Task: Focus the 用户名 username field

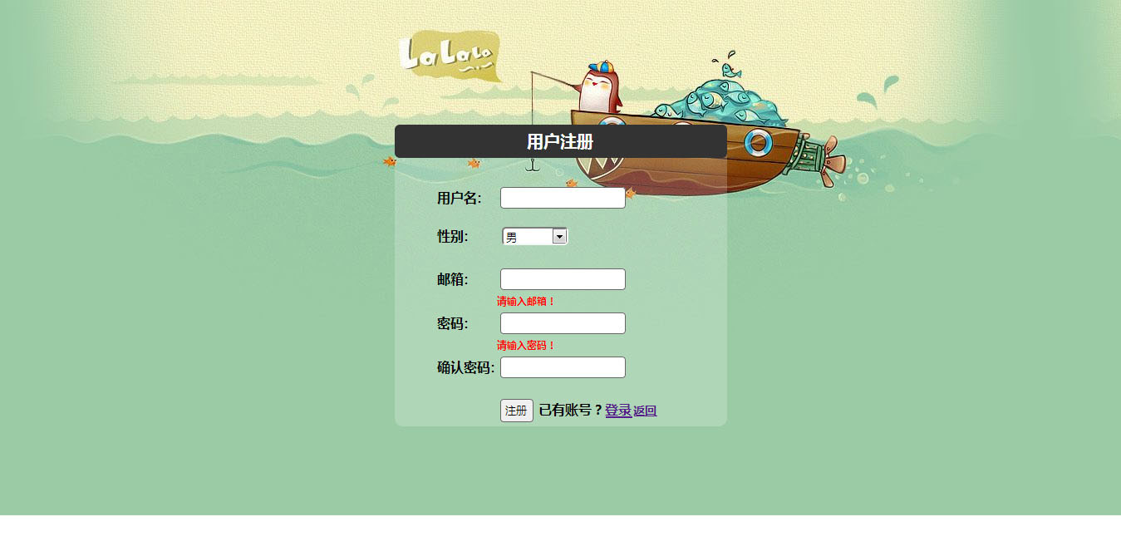Action: [563, 198]
